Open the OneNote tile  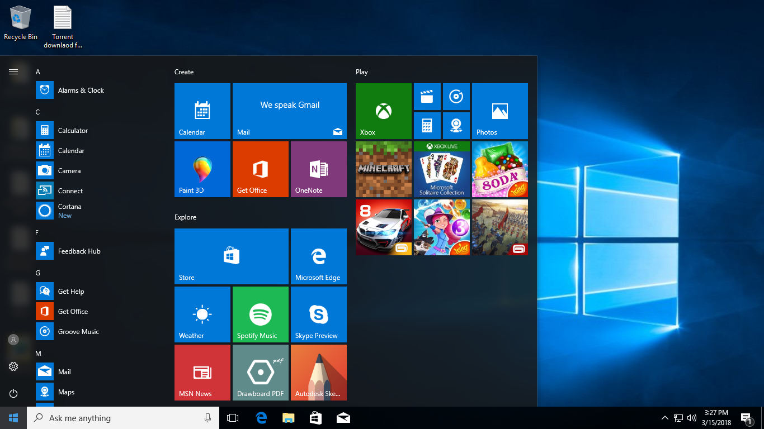click(x=319, y=169)
